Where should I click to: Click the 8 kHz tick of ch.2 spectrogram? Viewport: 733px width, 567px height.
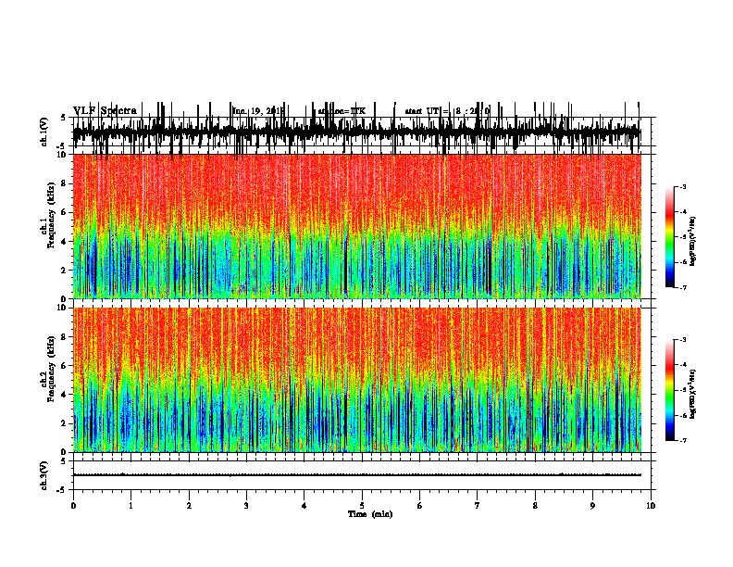point(65,337)
